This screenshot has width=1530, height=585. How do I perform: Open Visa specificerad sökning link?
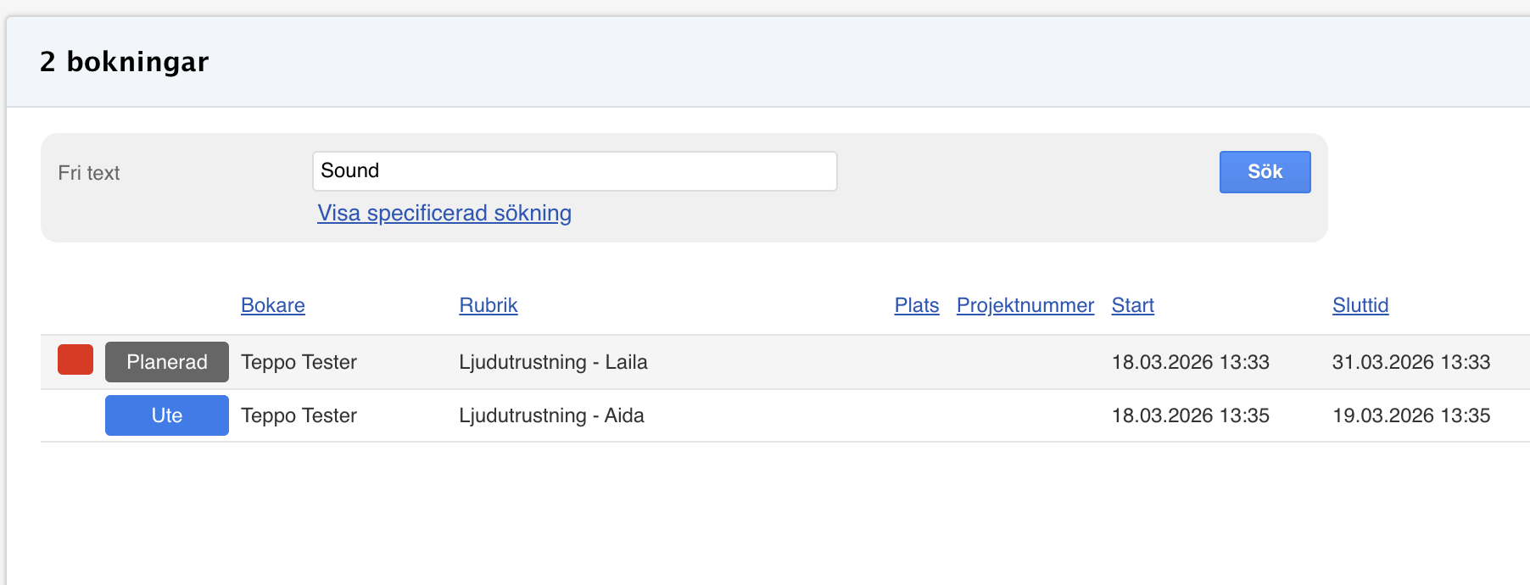444,213
